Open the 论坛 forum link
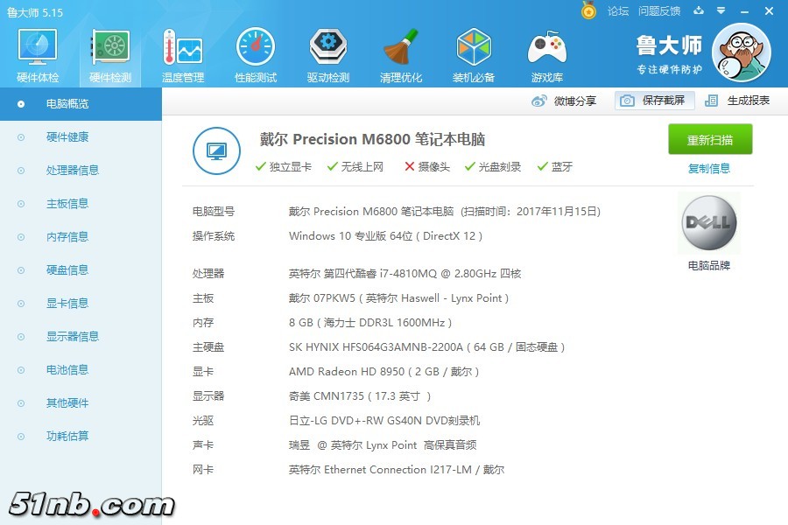 (618, 11)
